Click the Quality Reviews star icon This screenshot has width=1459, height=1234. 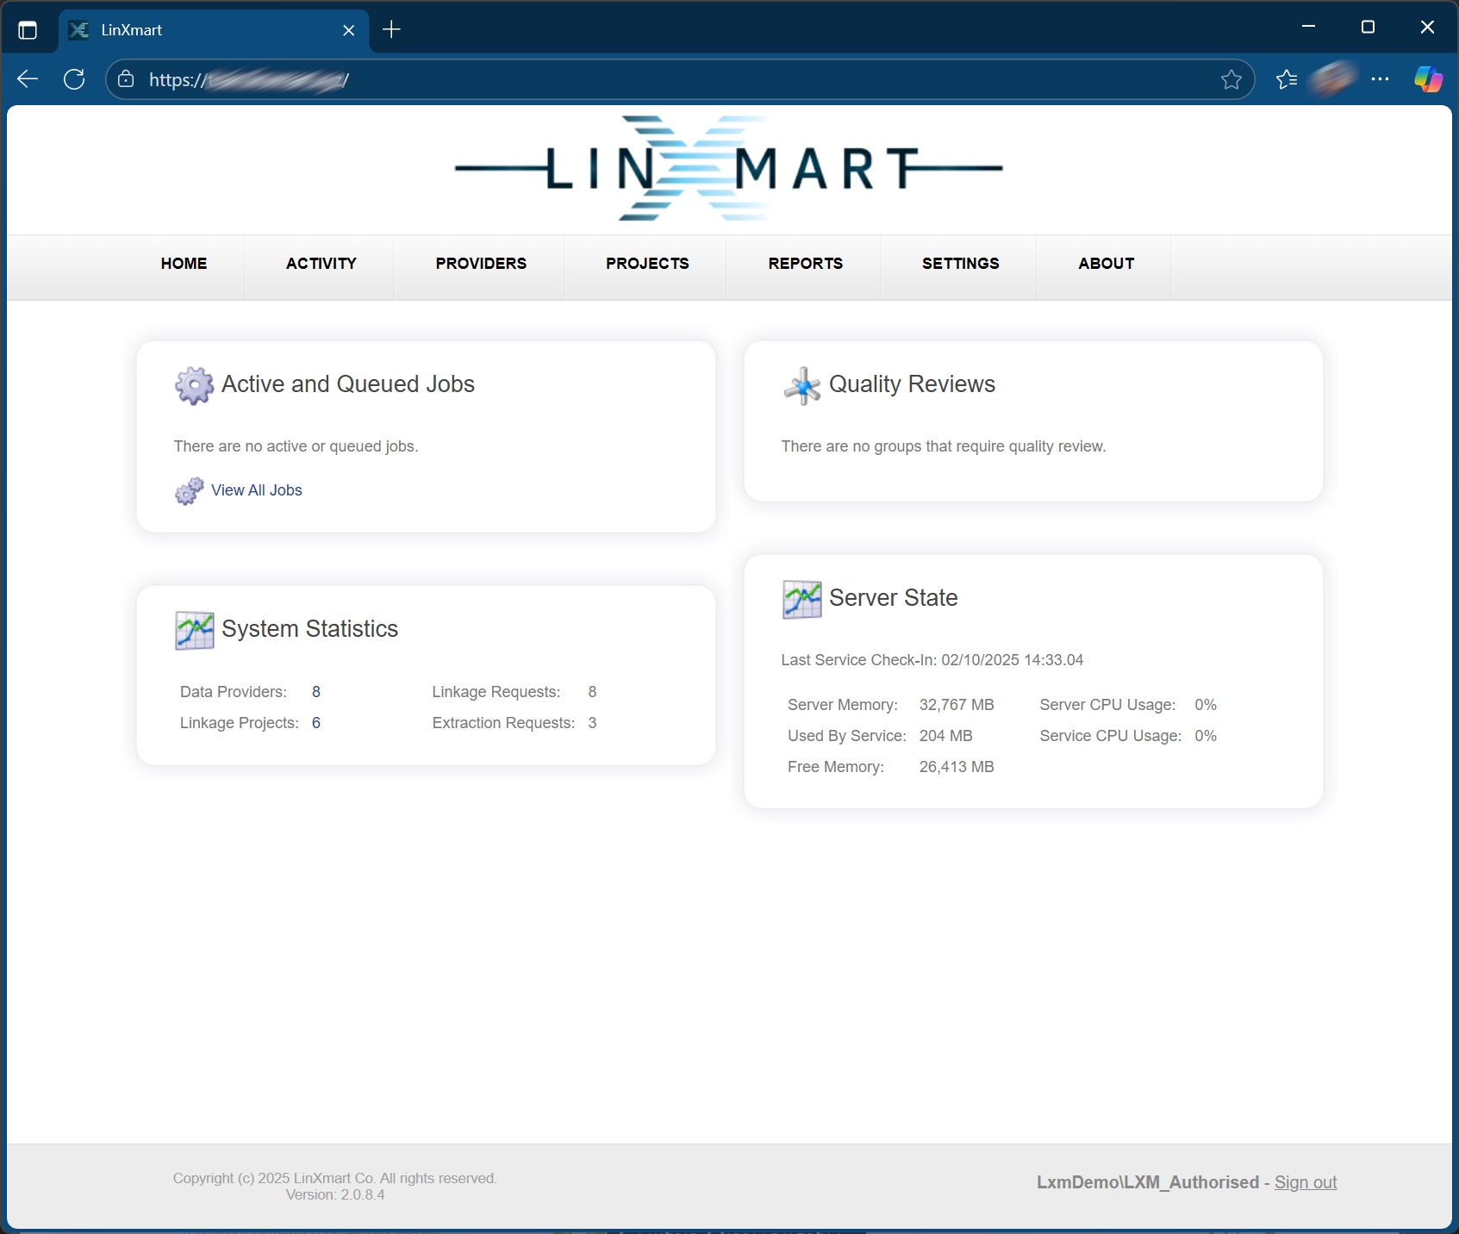click(x=801, y=385)
